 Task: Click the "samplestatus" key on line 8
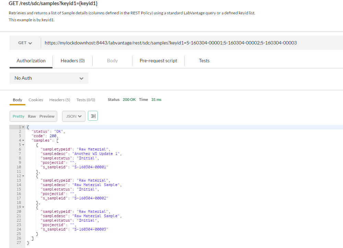(x=57, y=158)
